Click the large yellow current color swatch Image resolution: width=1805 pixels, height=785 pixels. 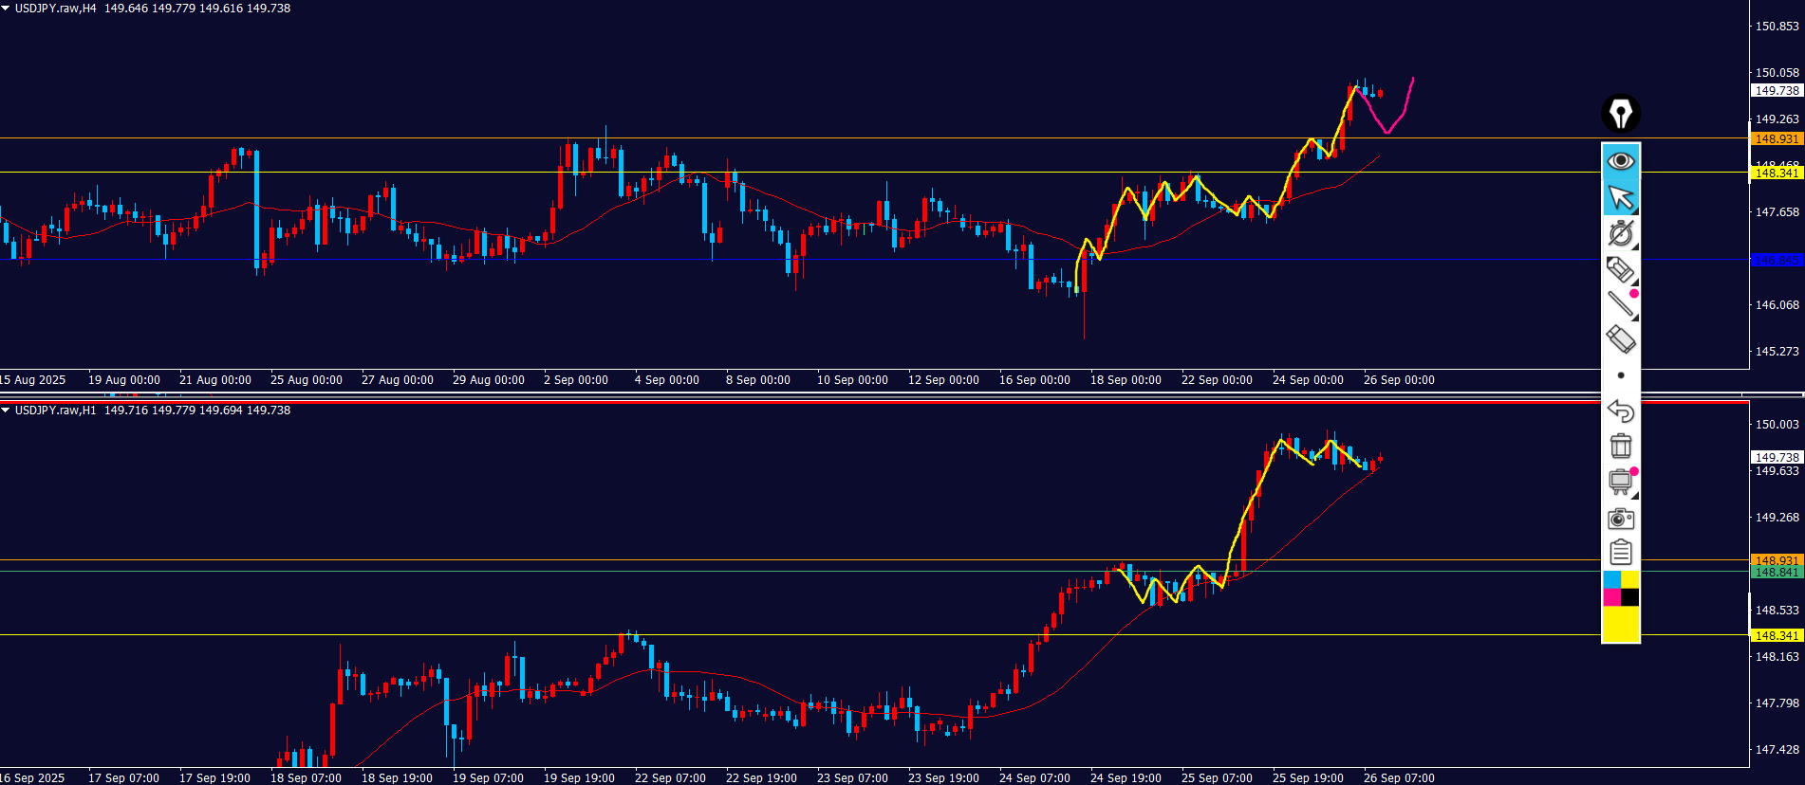click(1620, 624)
